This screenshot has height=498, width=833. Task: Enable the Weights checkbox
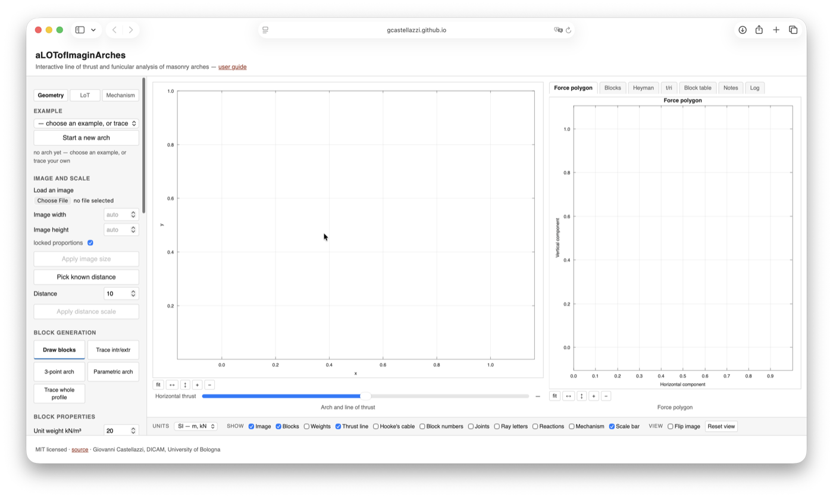coord(306,427)
